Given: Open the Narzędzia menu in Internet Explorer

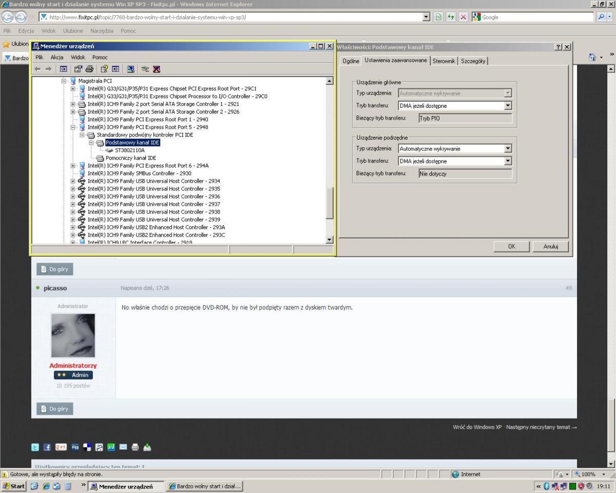Looking at the screenshot, I should point(103,31).
